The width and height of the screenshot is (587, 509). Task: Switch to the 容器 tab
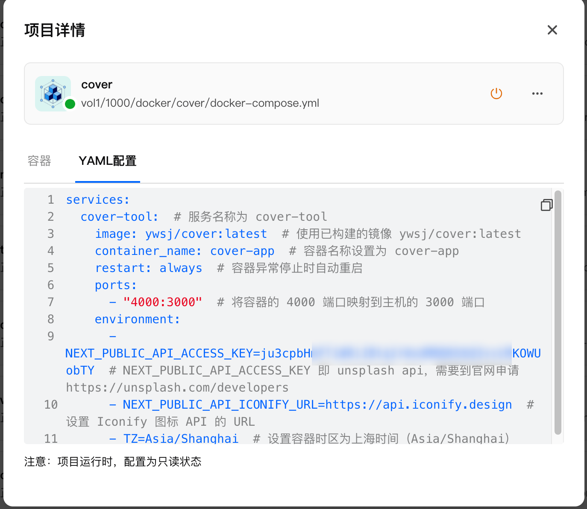pyautogui.click(x=39, y=161)
